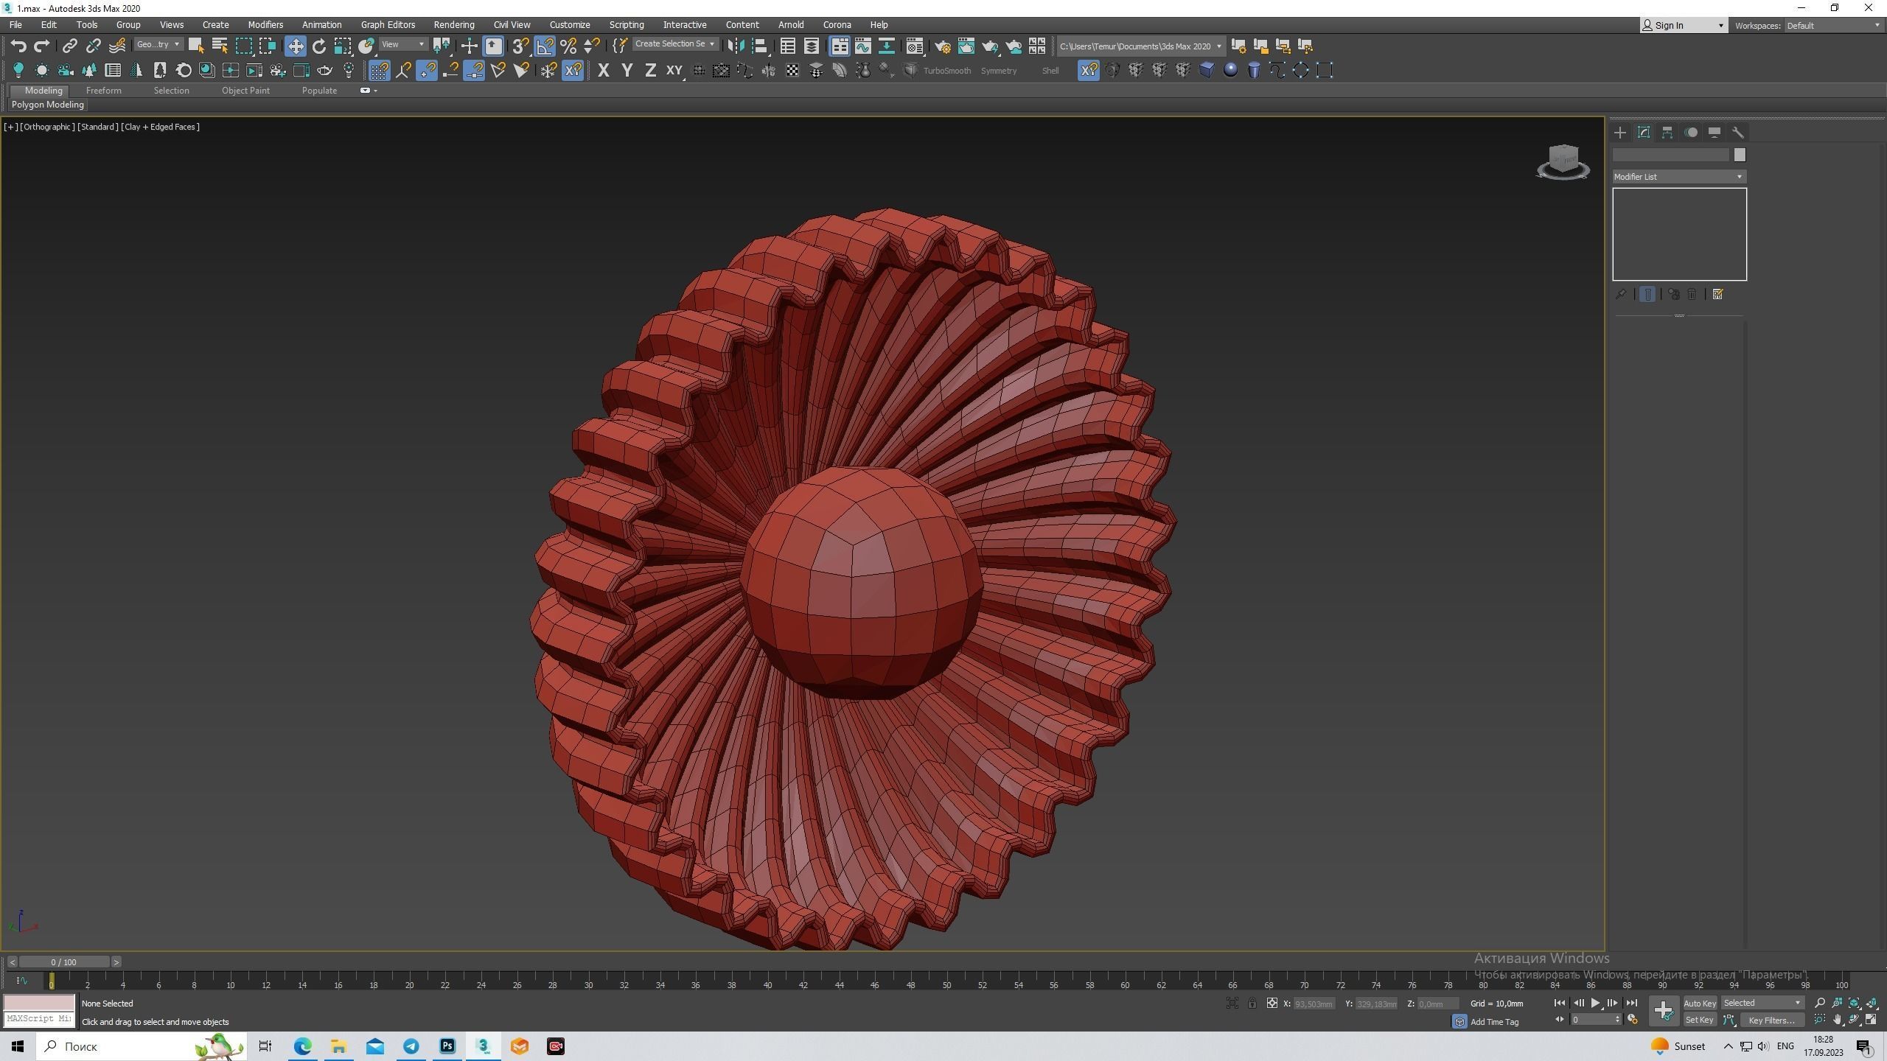The image size is (1887, 1061).
Task: Toggle the selection lock icon
Action: pos(1252,1004)
